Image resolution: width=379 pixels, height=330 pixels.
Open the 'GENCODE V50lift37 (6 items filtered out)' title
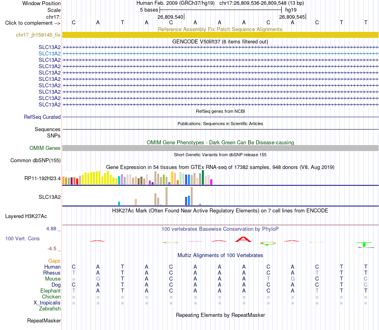pyautogui.click(x=220, y=41)
